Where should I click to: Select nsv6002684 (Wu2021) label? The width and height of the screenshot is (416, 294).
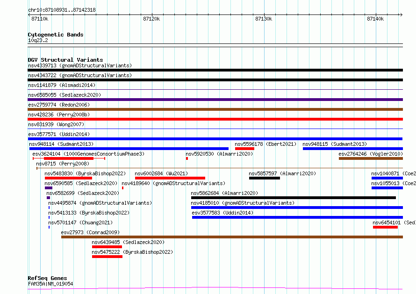coord(161,173)
